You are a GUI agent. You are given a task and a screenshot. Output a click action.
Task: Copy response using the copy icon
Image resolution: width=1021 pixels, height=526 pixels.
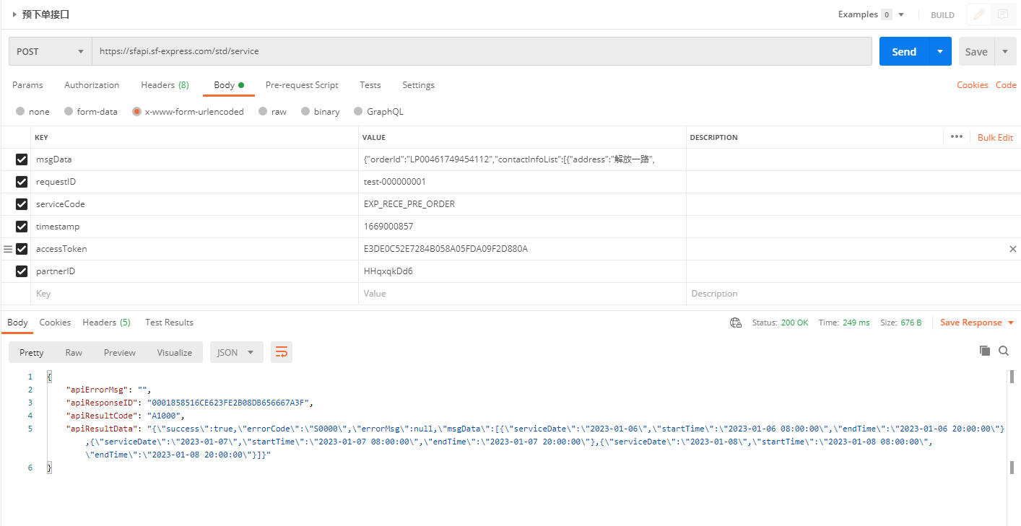pyautogui.click(x=984, y=351)
